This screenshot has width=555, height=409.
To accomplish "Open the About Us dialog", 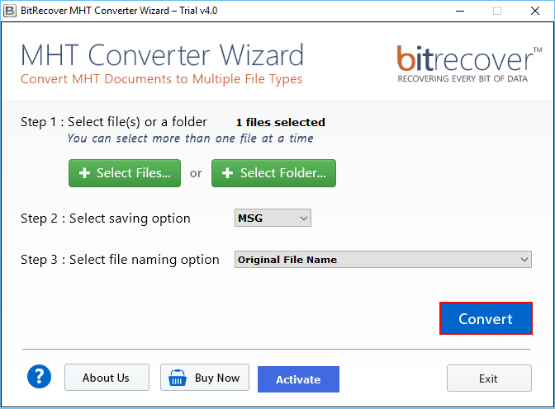I will coord(107,378).
